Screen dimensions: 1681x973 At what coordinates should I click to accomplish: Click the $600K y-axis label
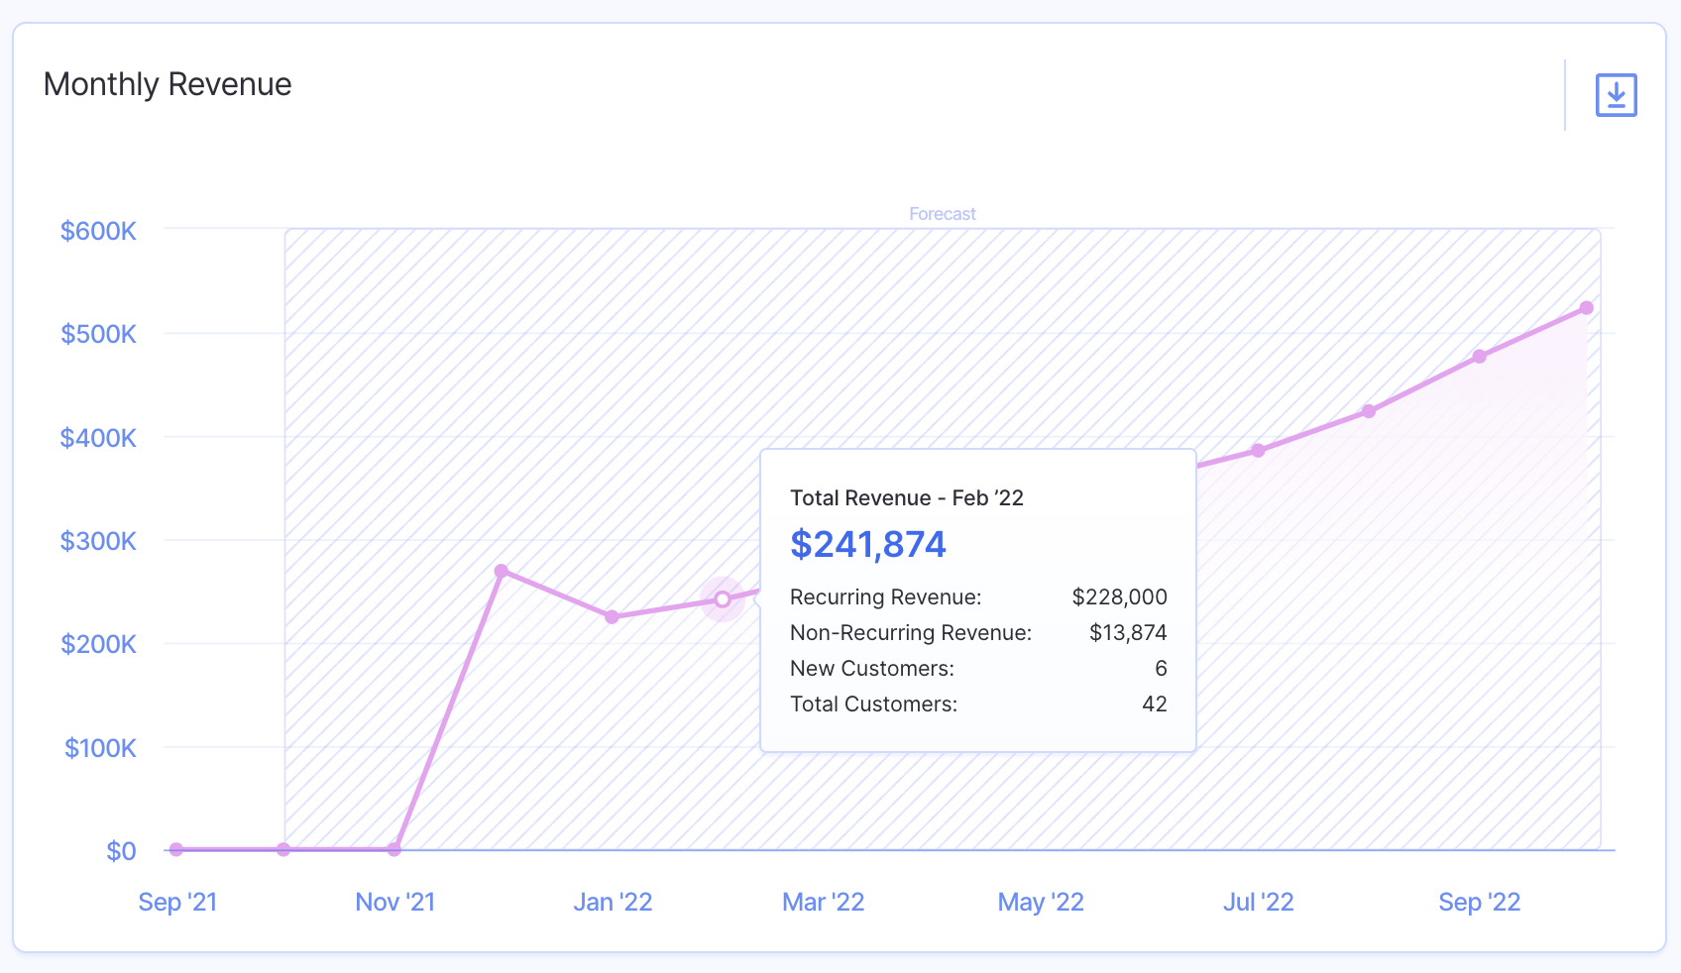pos(98,231)
